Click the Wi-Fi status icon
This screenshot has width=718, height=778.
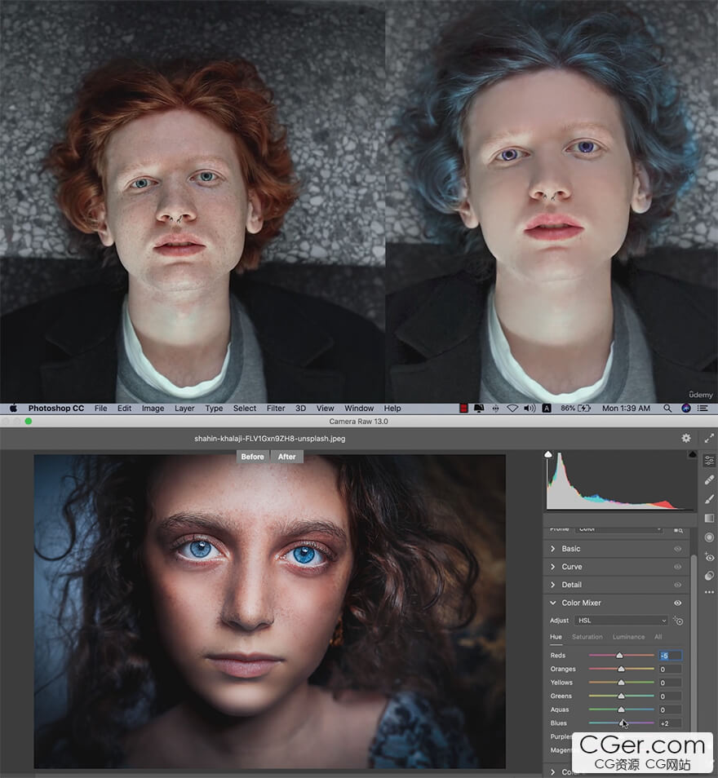512,409
